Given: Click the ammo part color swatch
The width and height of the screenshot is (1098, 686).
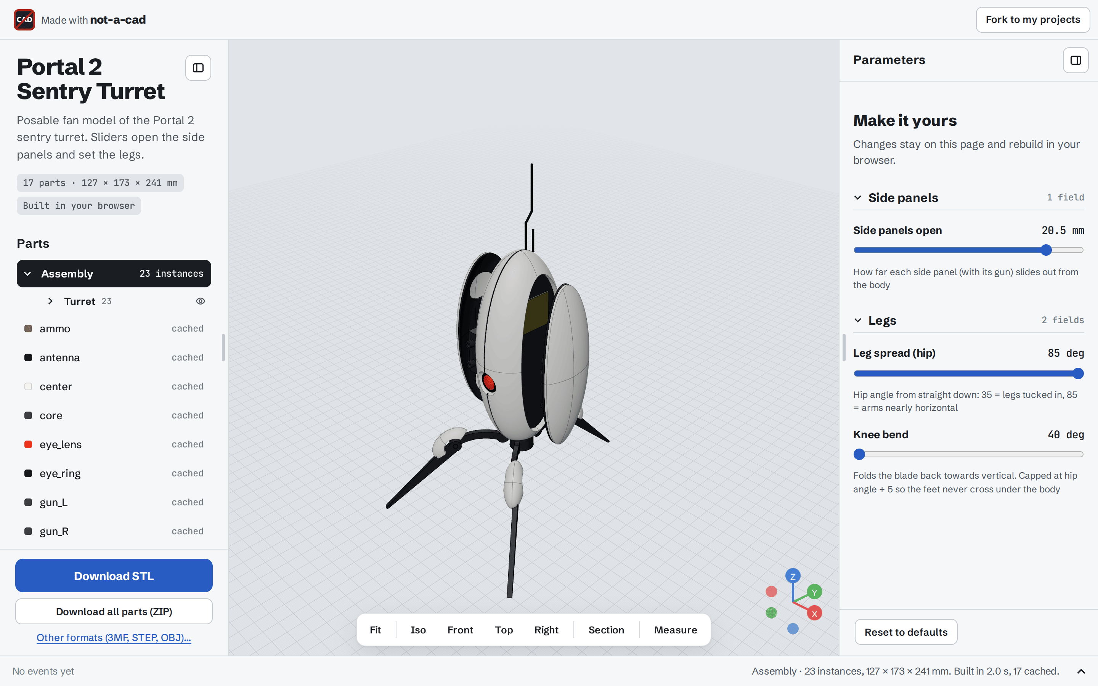Looking at the screenshot, I should point(28,329).
